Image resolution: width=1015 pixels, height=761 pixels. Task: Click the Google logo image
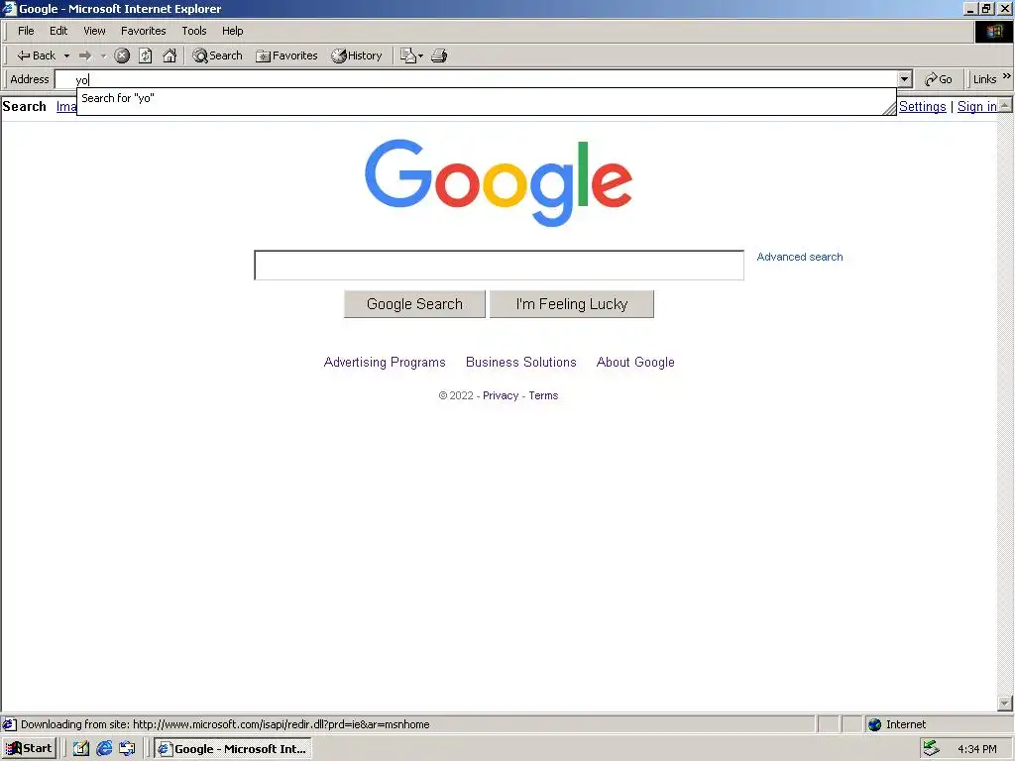click(x=499, y=182)
